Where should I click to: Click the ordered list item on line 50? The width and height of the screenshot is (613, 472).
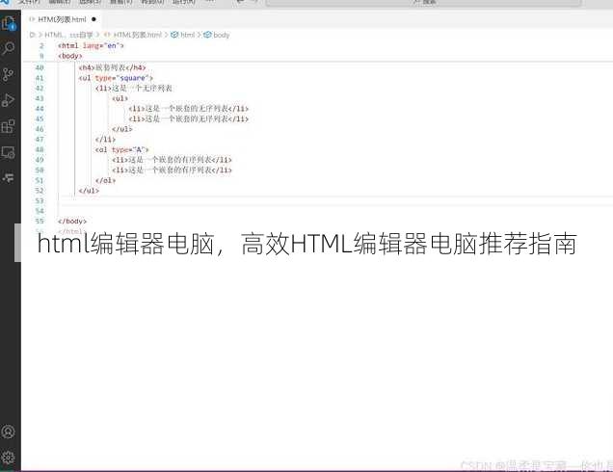(x=172, y=170)
